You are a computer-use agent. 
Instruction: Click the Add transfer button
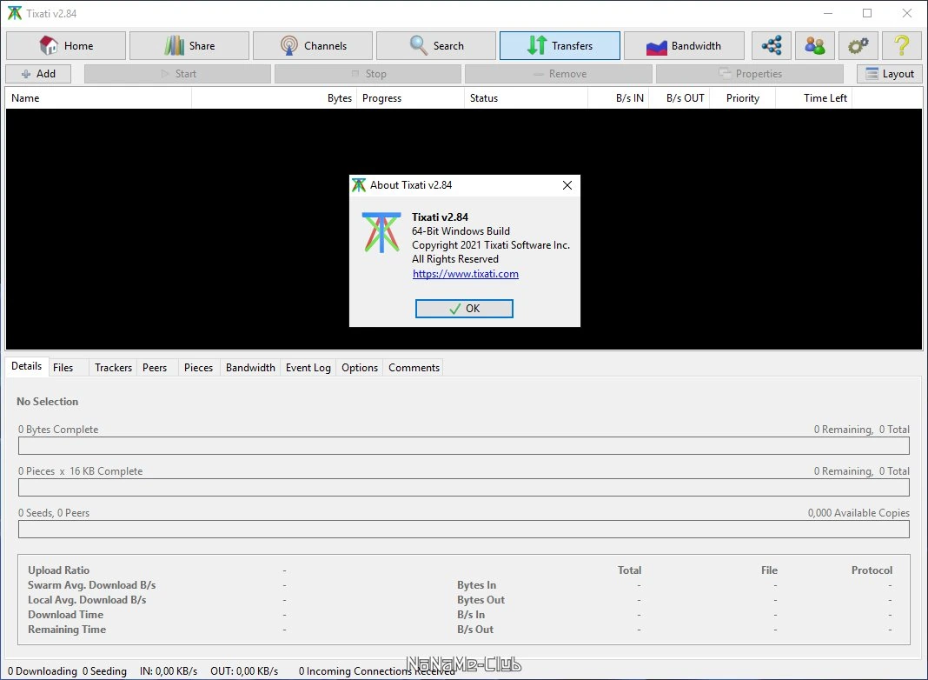tap(38, 74)
